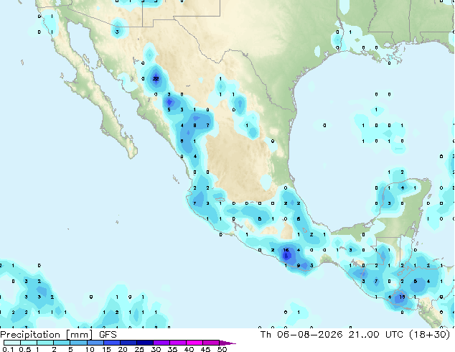
Task: Click the legend label "40"
Action: coord(189,349)
